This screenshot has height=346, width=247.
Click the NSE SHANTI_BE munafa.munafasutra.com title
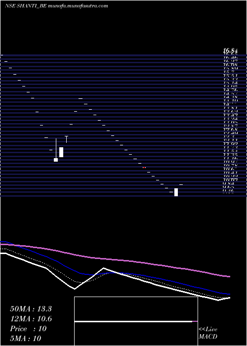pyautogui.click(x=56, y=6)
